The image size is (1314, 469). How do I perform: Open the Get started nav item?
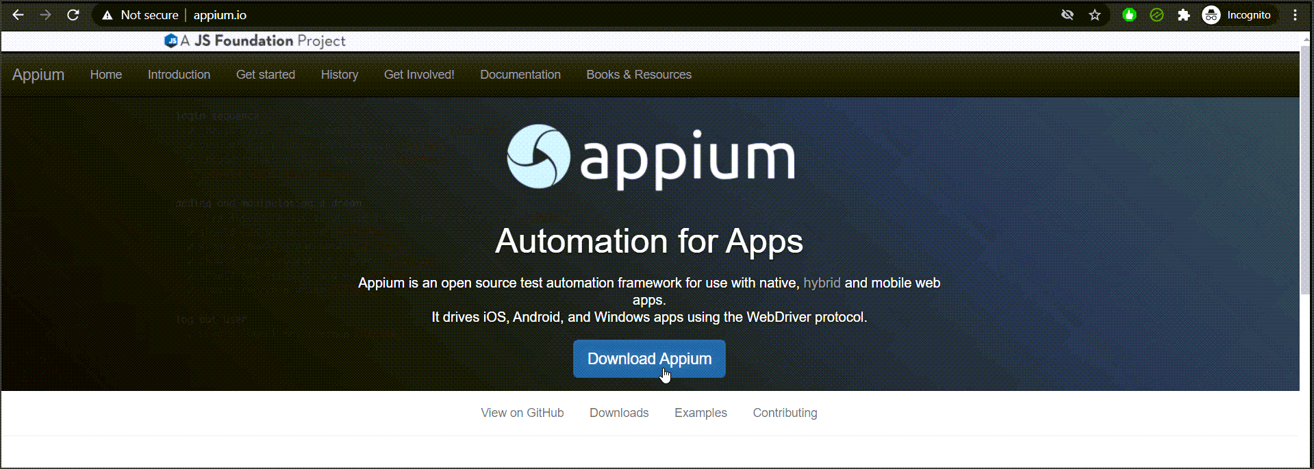click(x=266, y=75)
